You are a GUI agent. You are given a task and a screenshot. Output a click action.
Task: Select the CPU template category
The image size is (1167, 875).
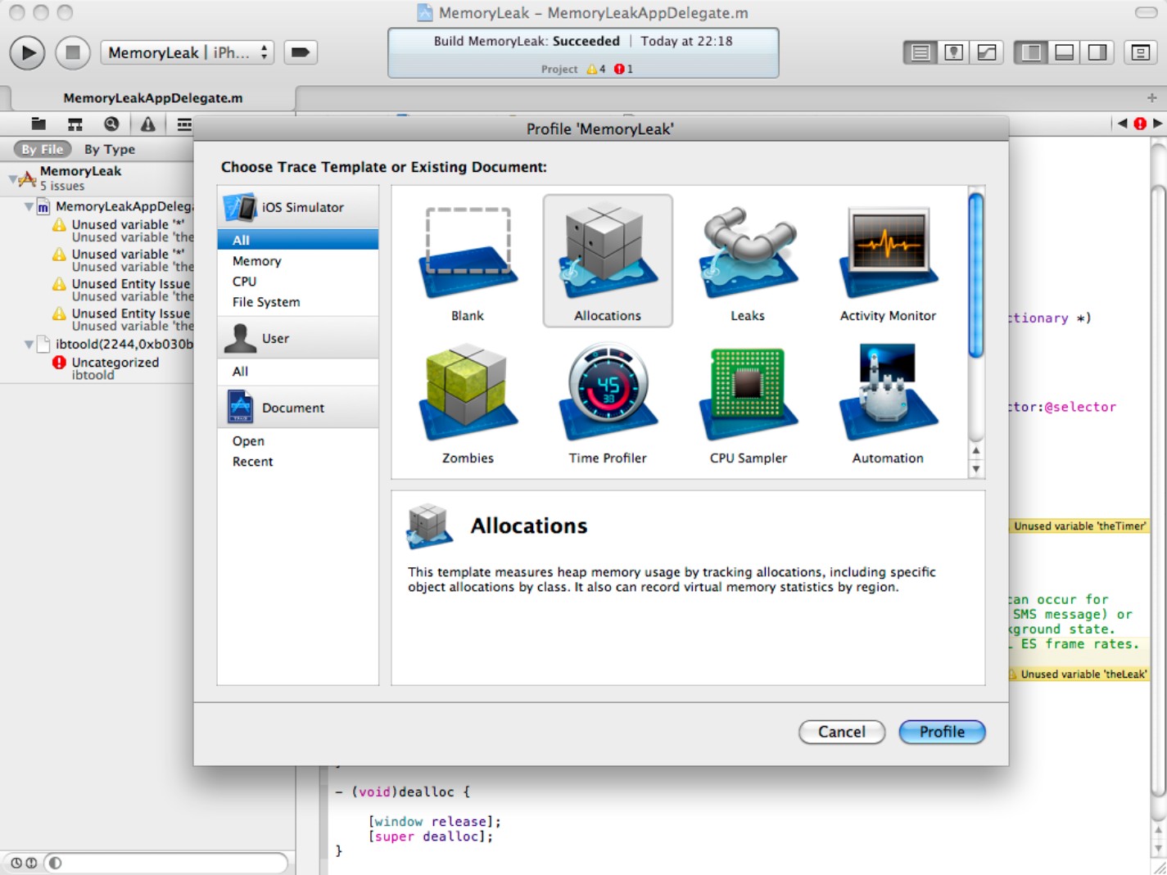click(x=298, y=281)
